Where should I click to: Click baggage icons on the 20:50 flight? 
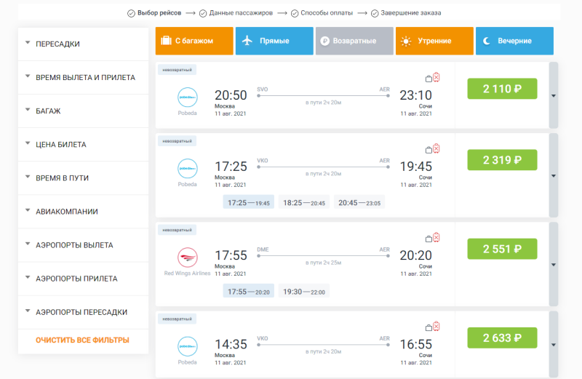432,77
